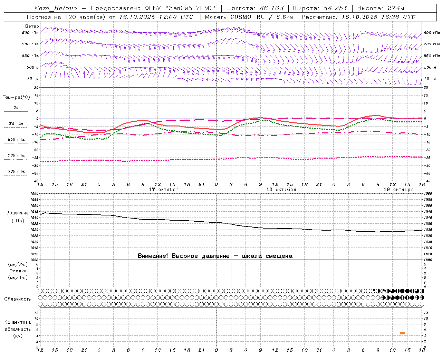
Task: Select the 850 гПа temperature legend entry
Action: point(16,140)
